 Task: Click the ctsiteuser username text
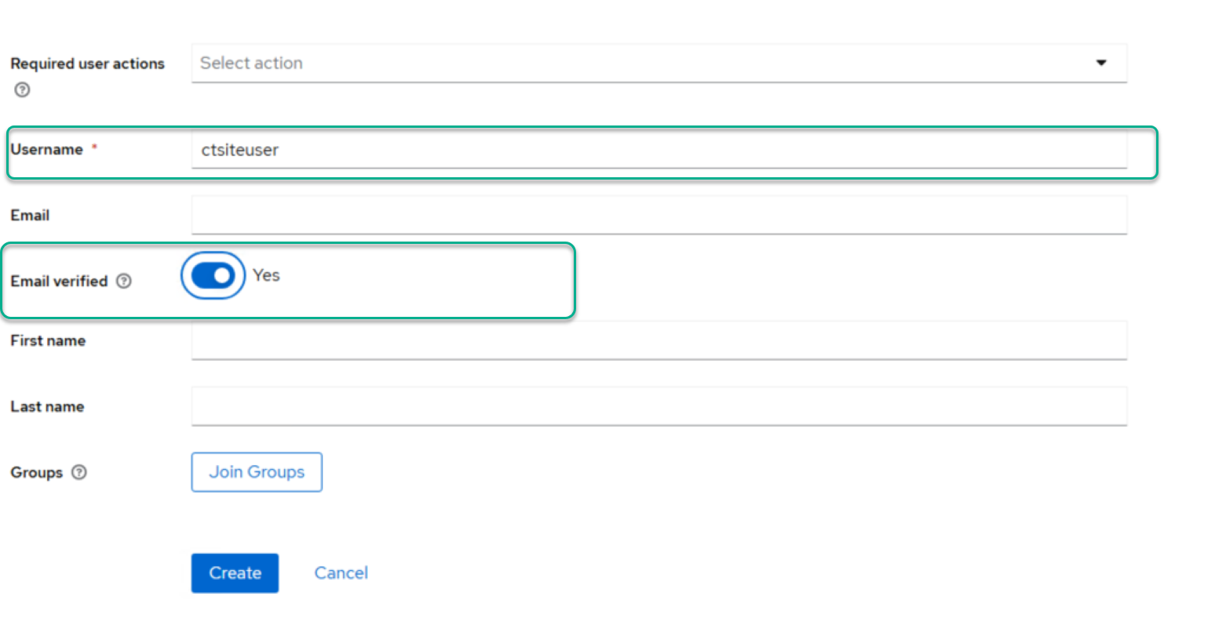(x=239, y=150)
